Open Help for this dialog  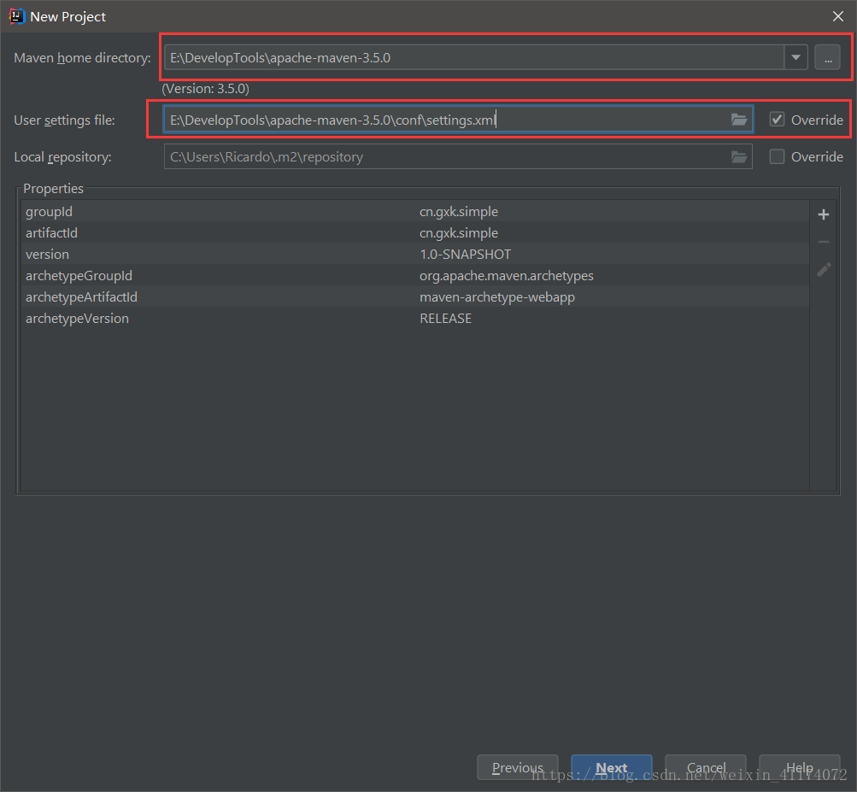pyautogui.click(x=799, y=767)
